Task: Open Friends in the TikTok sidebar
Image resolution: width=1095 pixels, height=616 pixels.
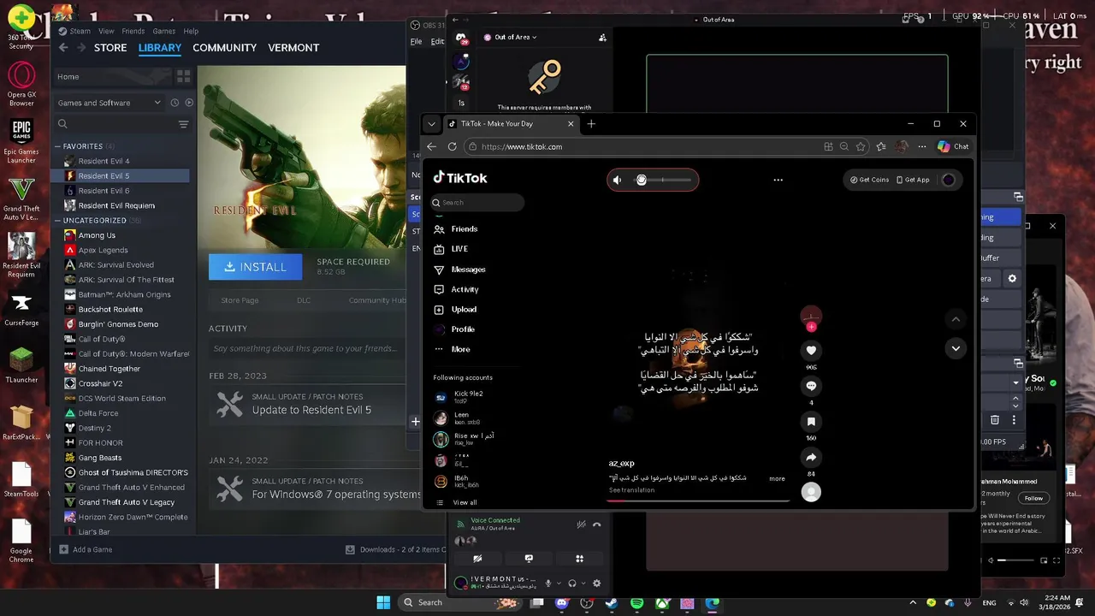Action: pyautogui.click(x=456, y=229)
